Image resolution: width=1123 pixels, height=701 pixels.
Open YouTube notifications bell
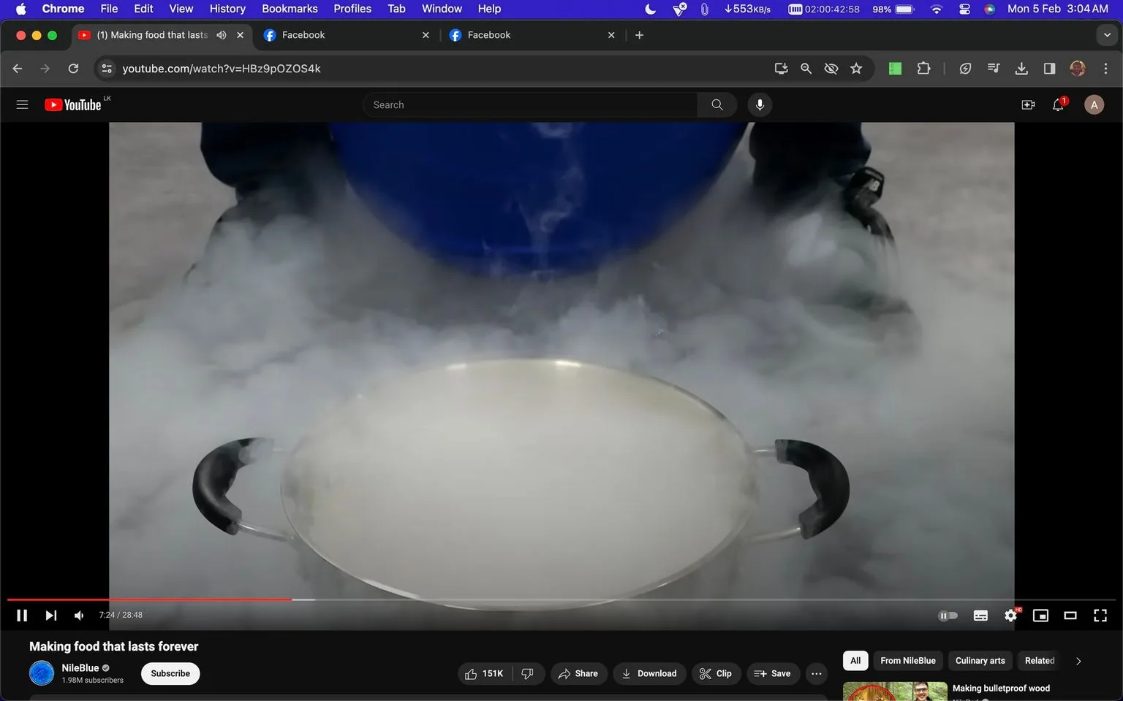[x=1057, y=104]
